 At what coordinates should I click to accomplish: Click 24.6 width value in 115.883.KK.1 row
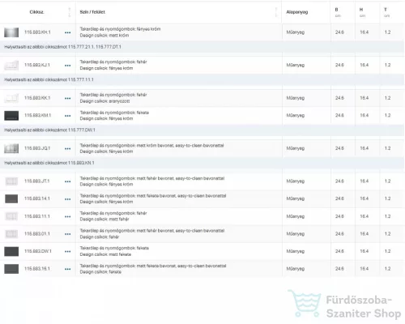(339, 98)
